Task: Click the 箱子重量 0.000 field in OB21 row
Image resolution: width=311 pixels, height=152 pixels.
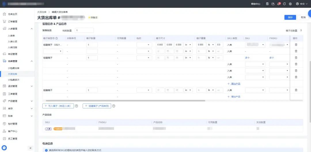Action: (201, 45)
